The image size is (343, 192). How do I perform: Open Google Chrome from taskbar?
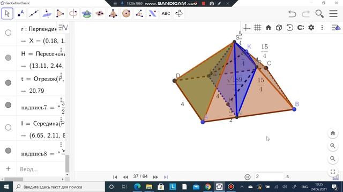tap(207, 187)
